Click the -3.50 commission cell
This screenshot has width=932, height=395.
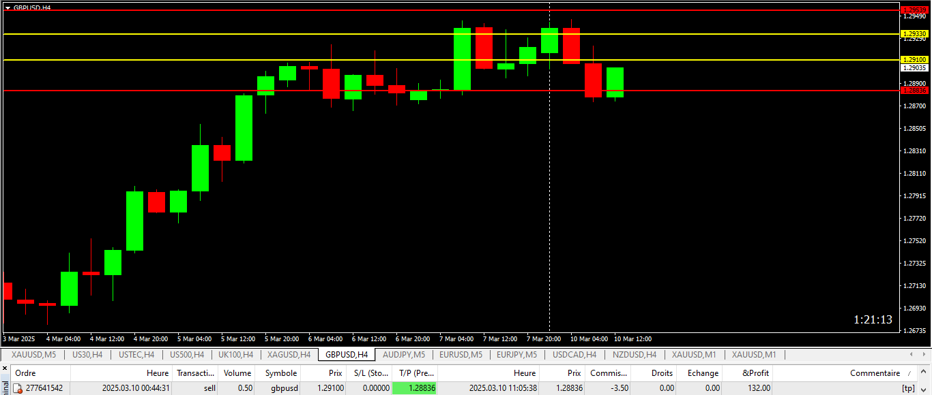click(x=620, y=388)
